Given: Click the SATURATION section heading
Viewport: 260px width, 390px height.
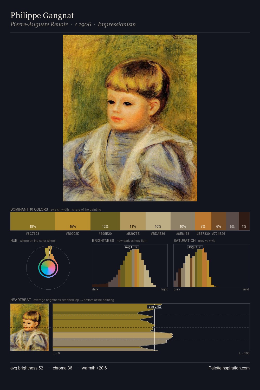Looking at the screenshot, I should point(185,240).
